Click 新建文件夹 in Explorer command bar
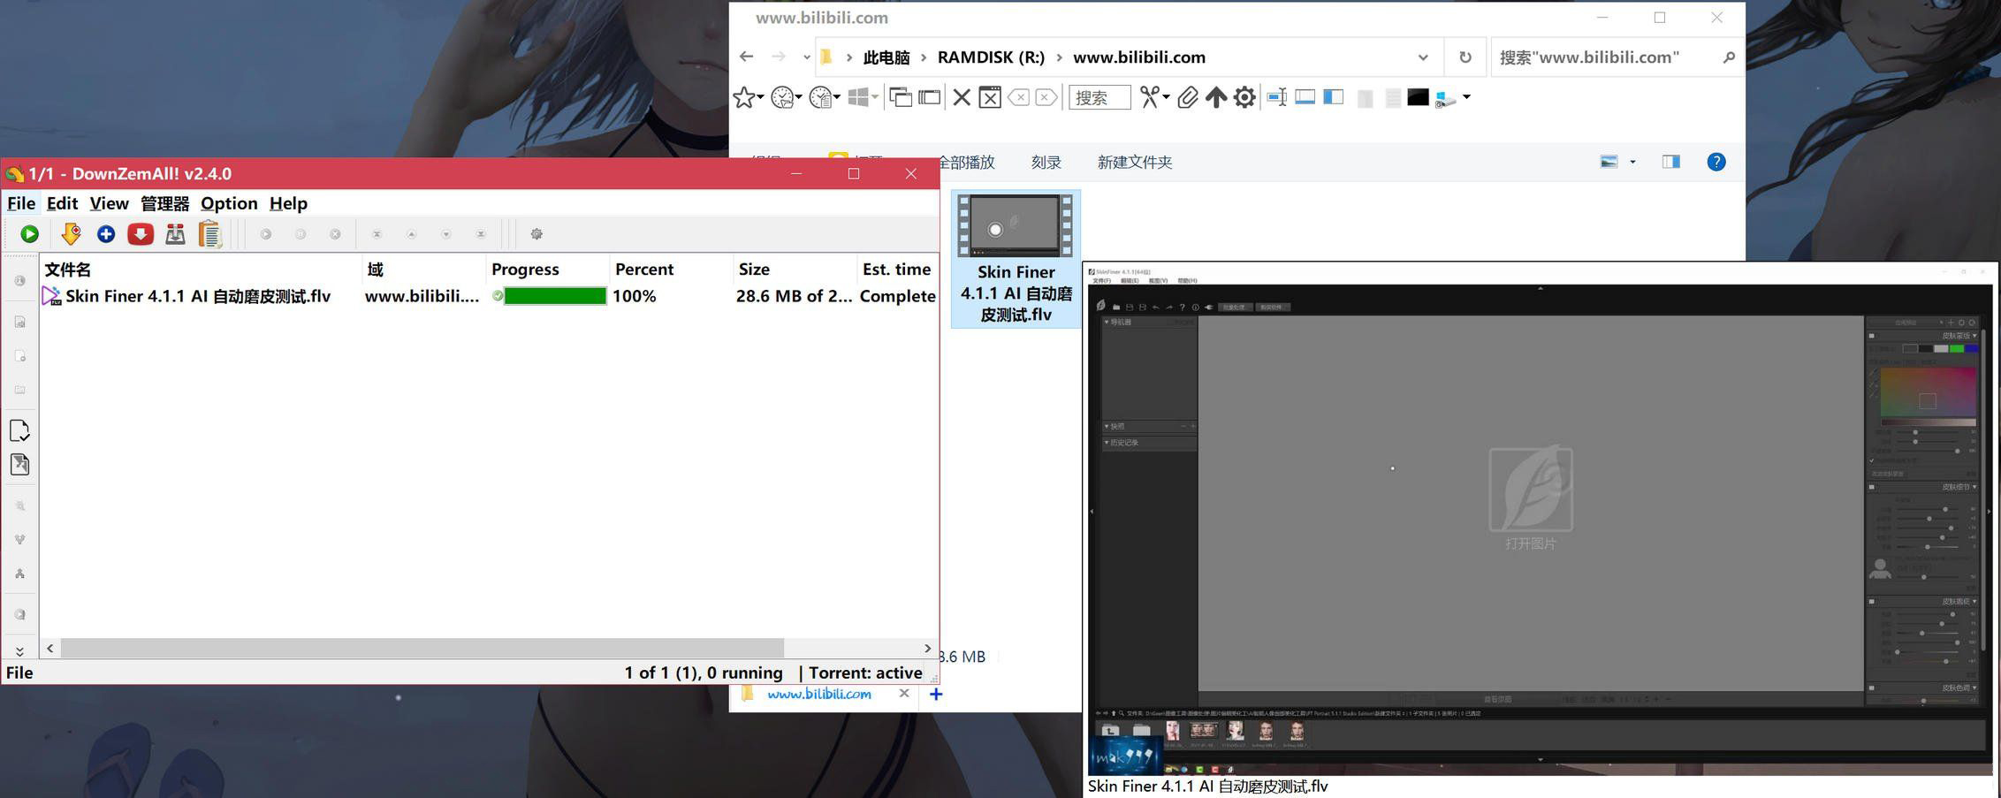Image resolution: width=2001 pixels, height=798 pixels. coord(1135,162)
